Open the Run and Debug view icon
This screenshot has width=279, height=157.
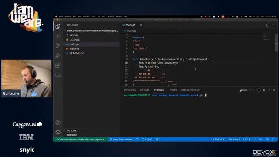[x=58, y=55]
